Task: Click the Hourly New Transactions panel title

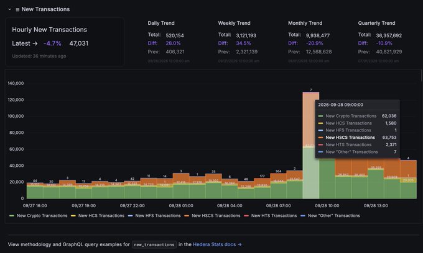Action: tap(49, 30)
